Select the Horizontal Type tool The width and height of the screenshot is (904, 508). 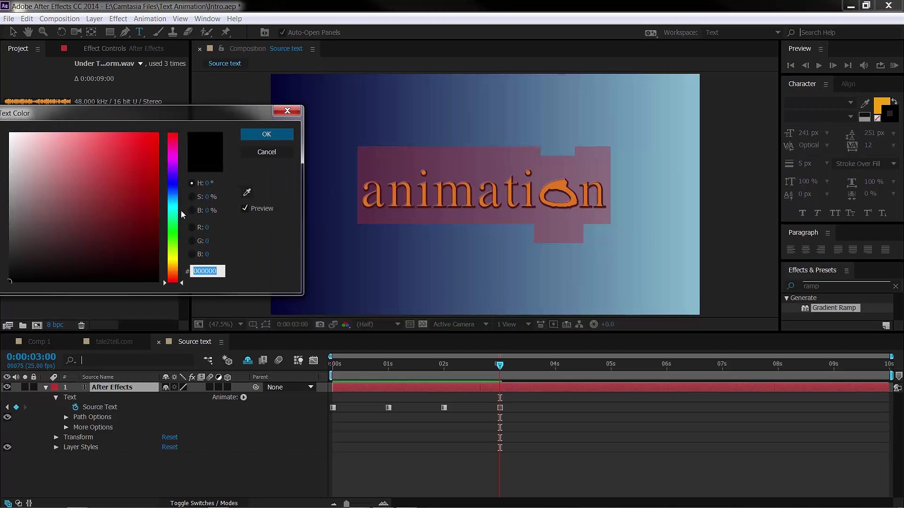pyautogui.click(x=139, y=32)
